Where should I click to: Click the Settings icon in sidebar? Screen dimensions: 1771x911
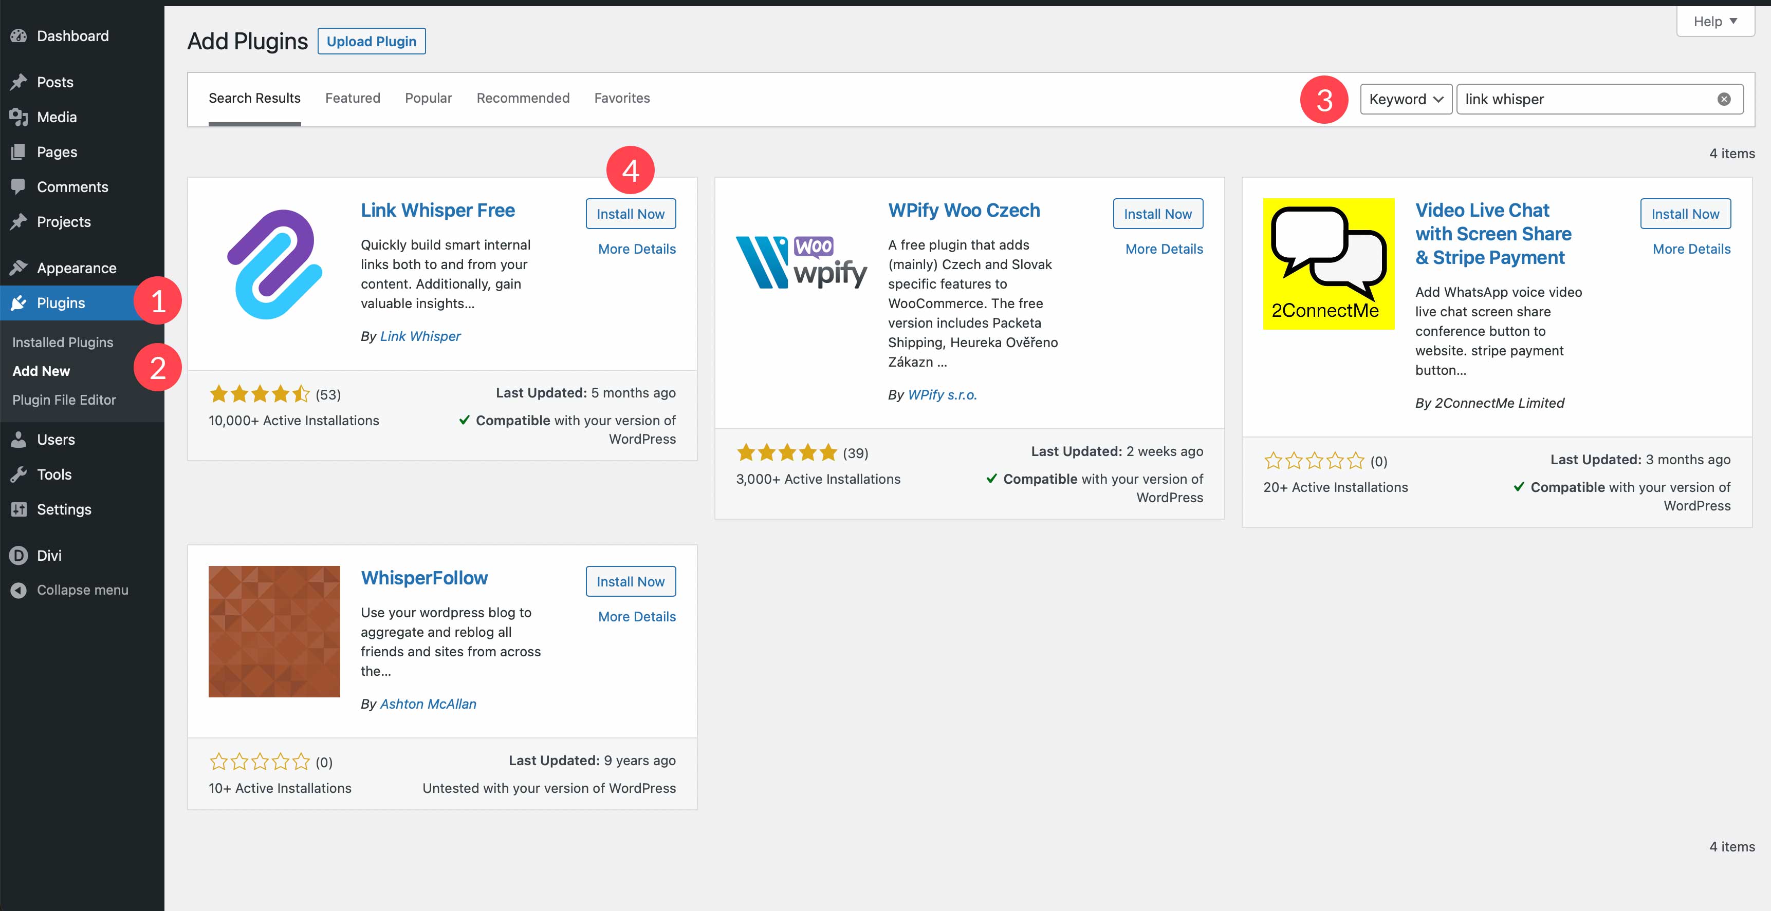pos(21,508)
